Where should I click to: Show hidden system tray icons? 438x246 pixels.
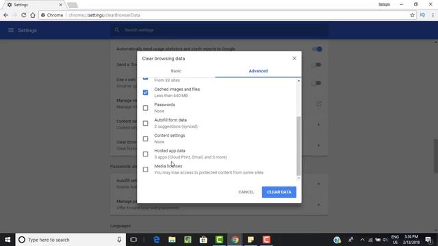(x=362, y=240)
